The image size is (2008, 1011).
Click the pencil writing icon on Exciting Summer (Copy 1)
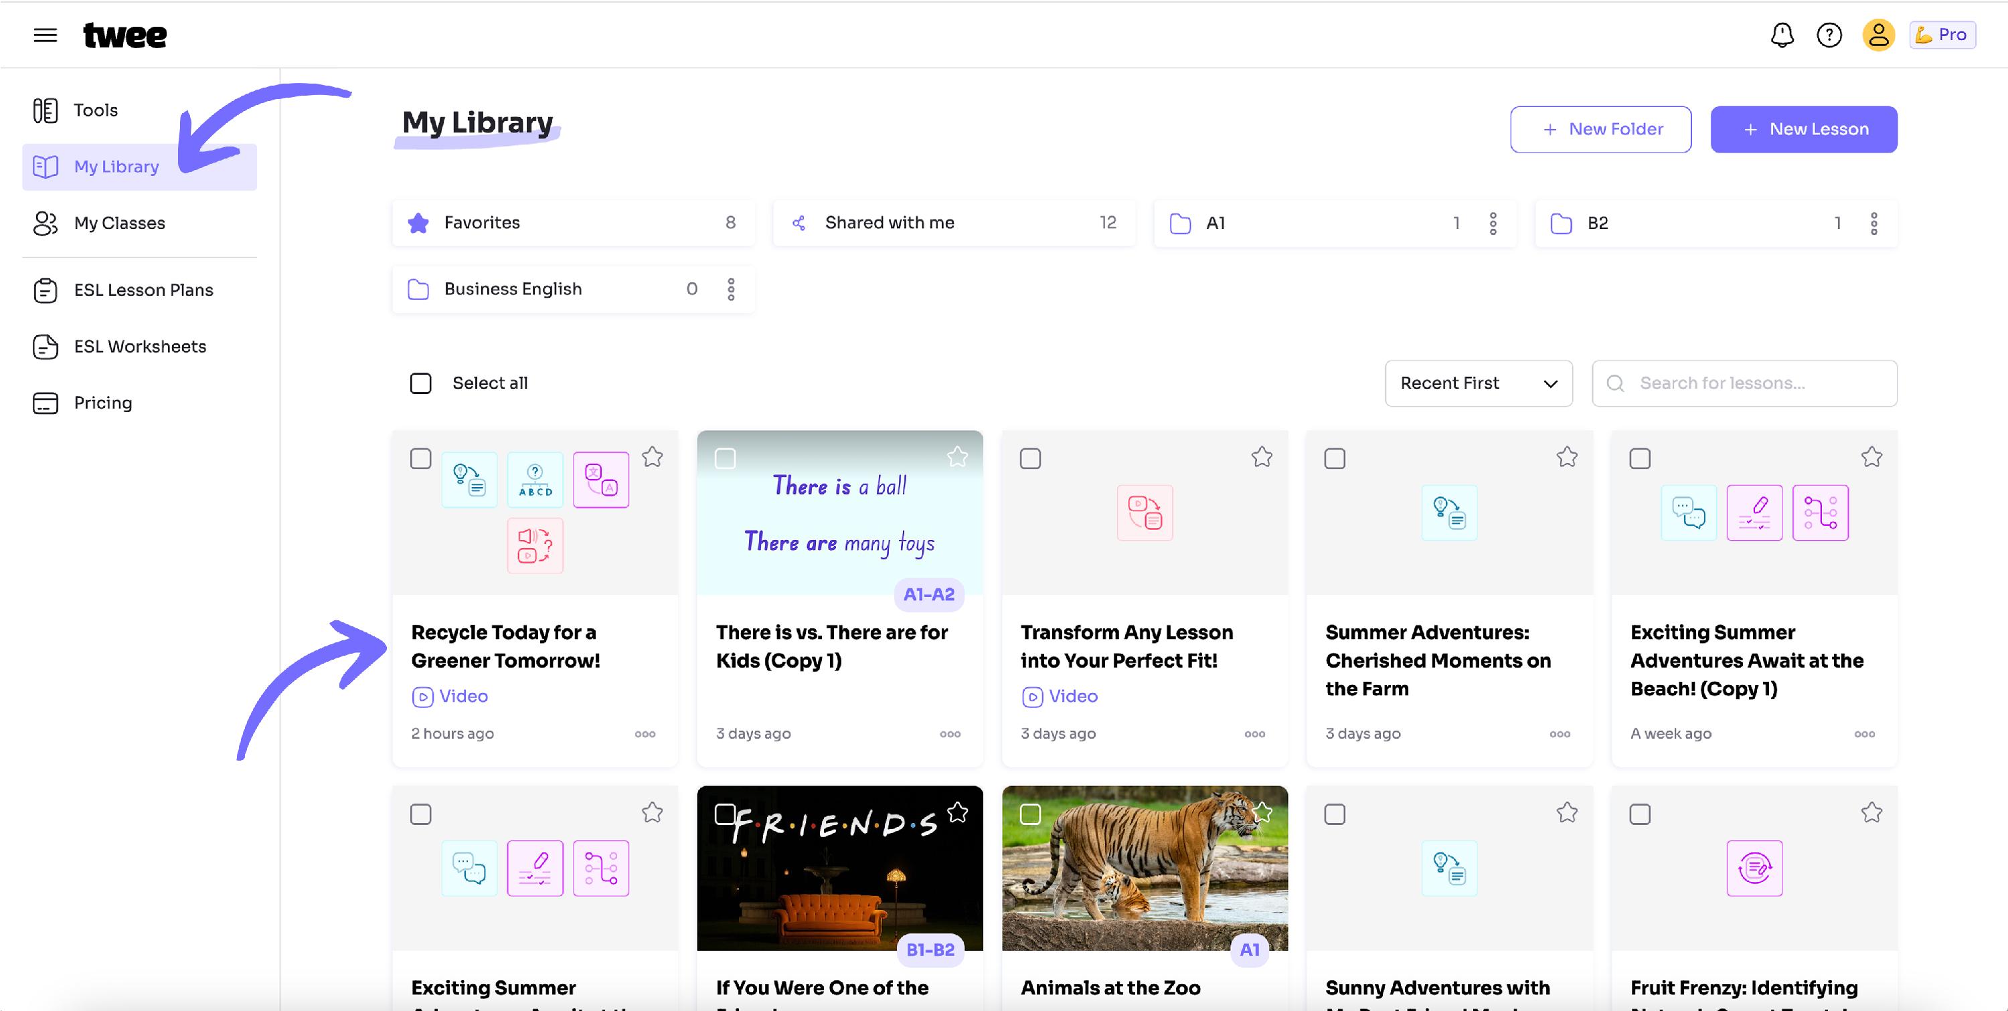tap(1754, 512)
